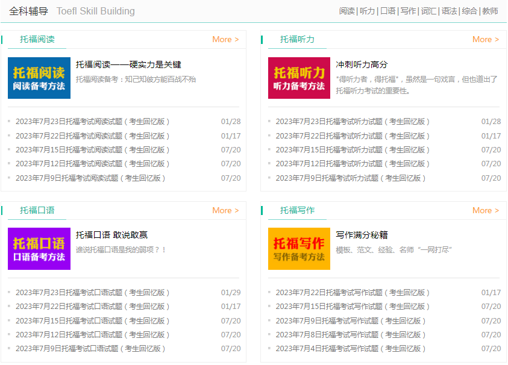Open the 语法 navigation link
This screenshot has height=365, width=508.
coord(450,11)
